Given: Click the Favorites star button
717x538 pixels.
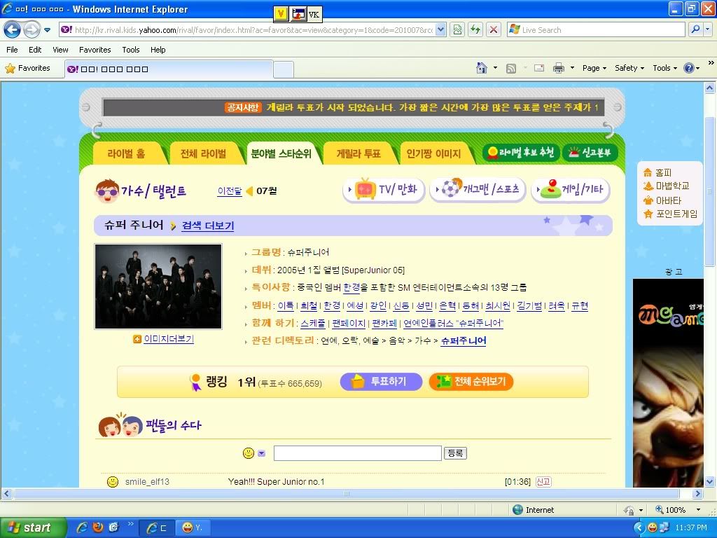Looking at the screenshot, I should point(27,68).
